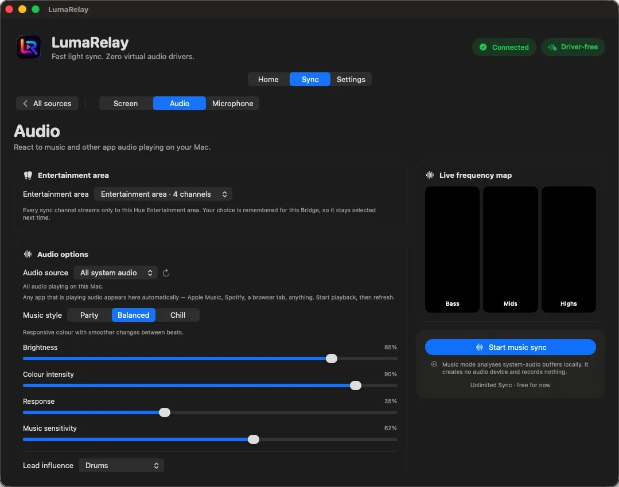Click the refresh audio sources icon
The height and width of the screenshot is (487, 619).
(x=166, y=272)
